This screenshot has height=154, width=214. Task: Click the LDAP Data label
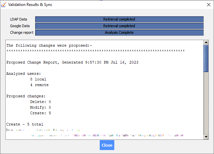tap(19, 20)
